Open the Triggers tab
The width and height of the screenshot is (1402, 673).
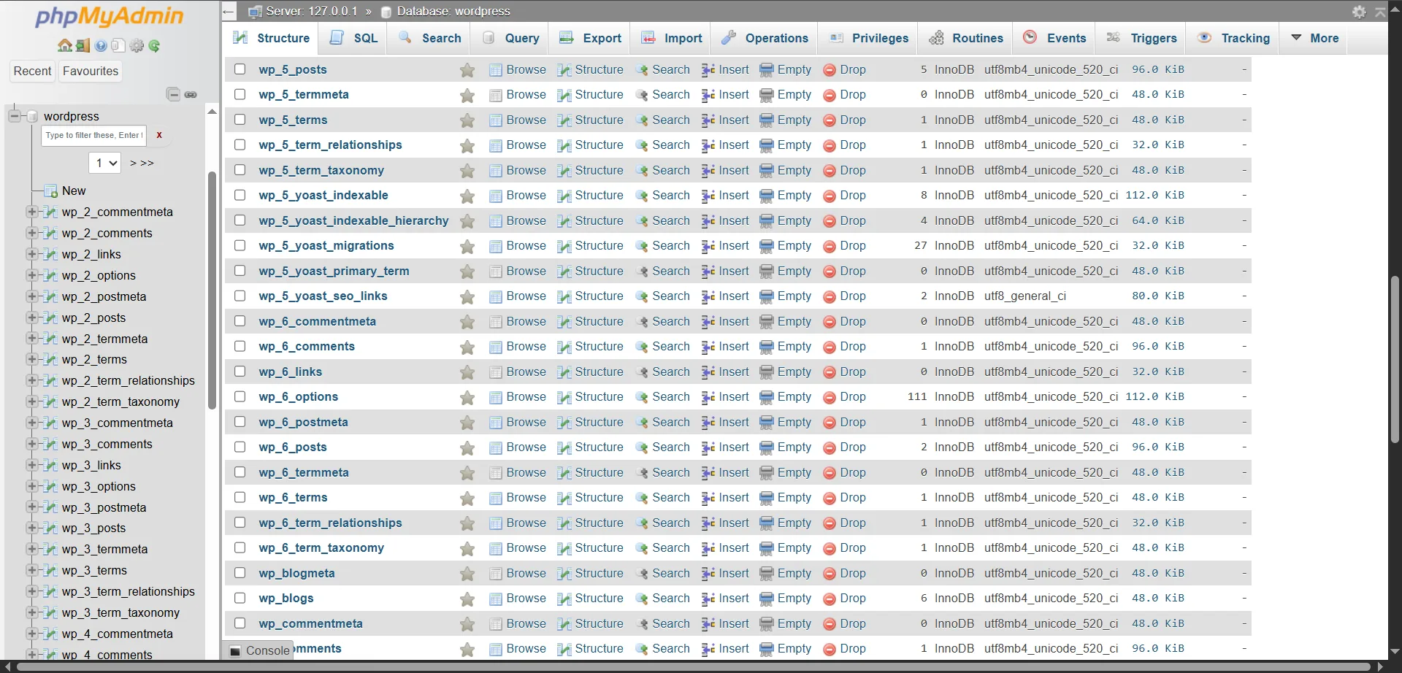pos(1141,38)
